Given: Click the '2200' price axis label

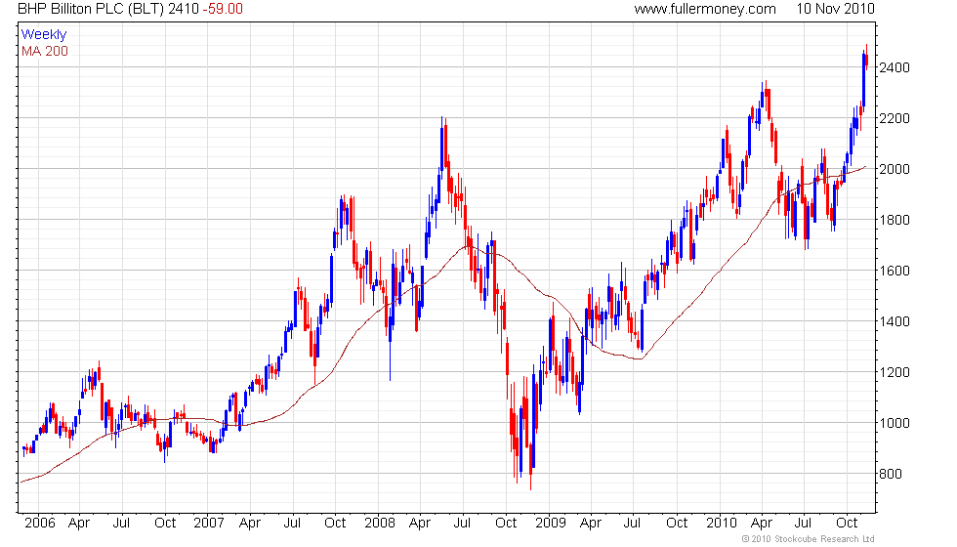Looking at the screenshot, I should pos(895,118).
